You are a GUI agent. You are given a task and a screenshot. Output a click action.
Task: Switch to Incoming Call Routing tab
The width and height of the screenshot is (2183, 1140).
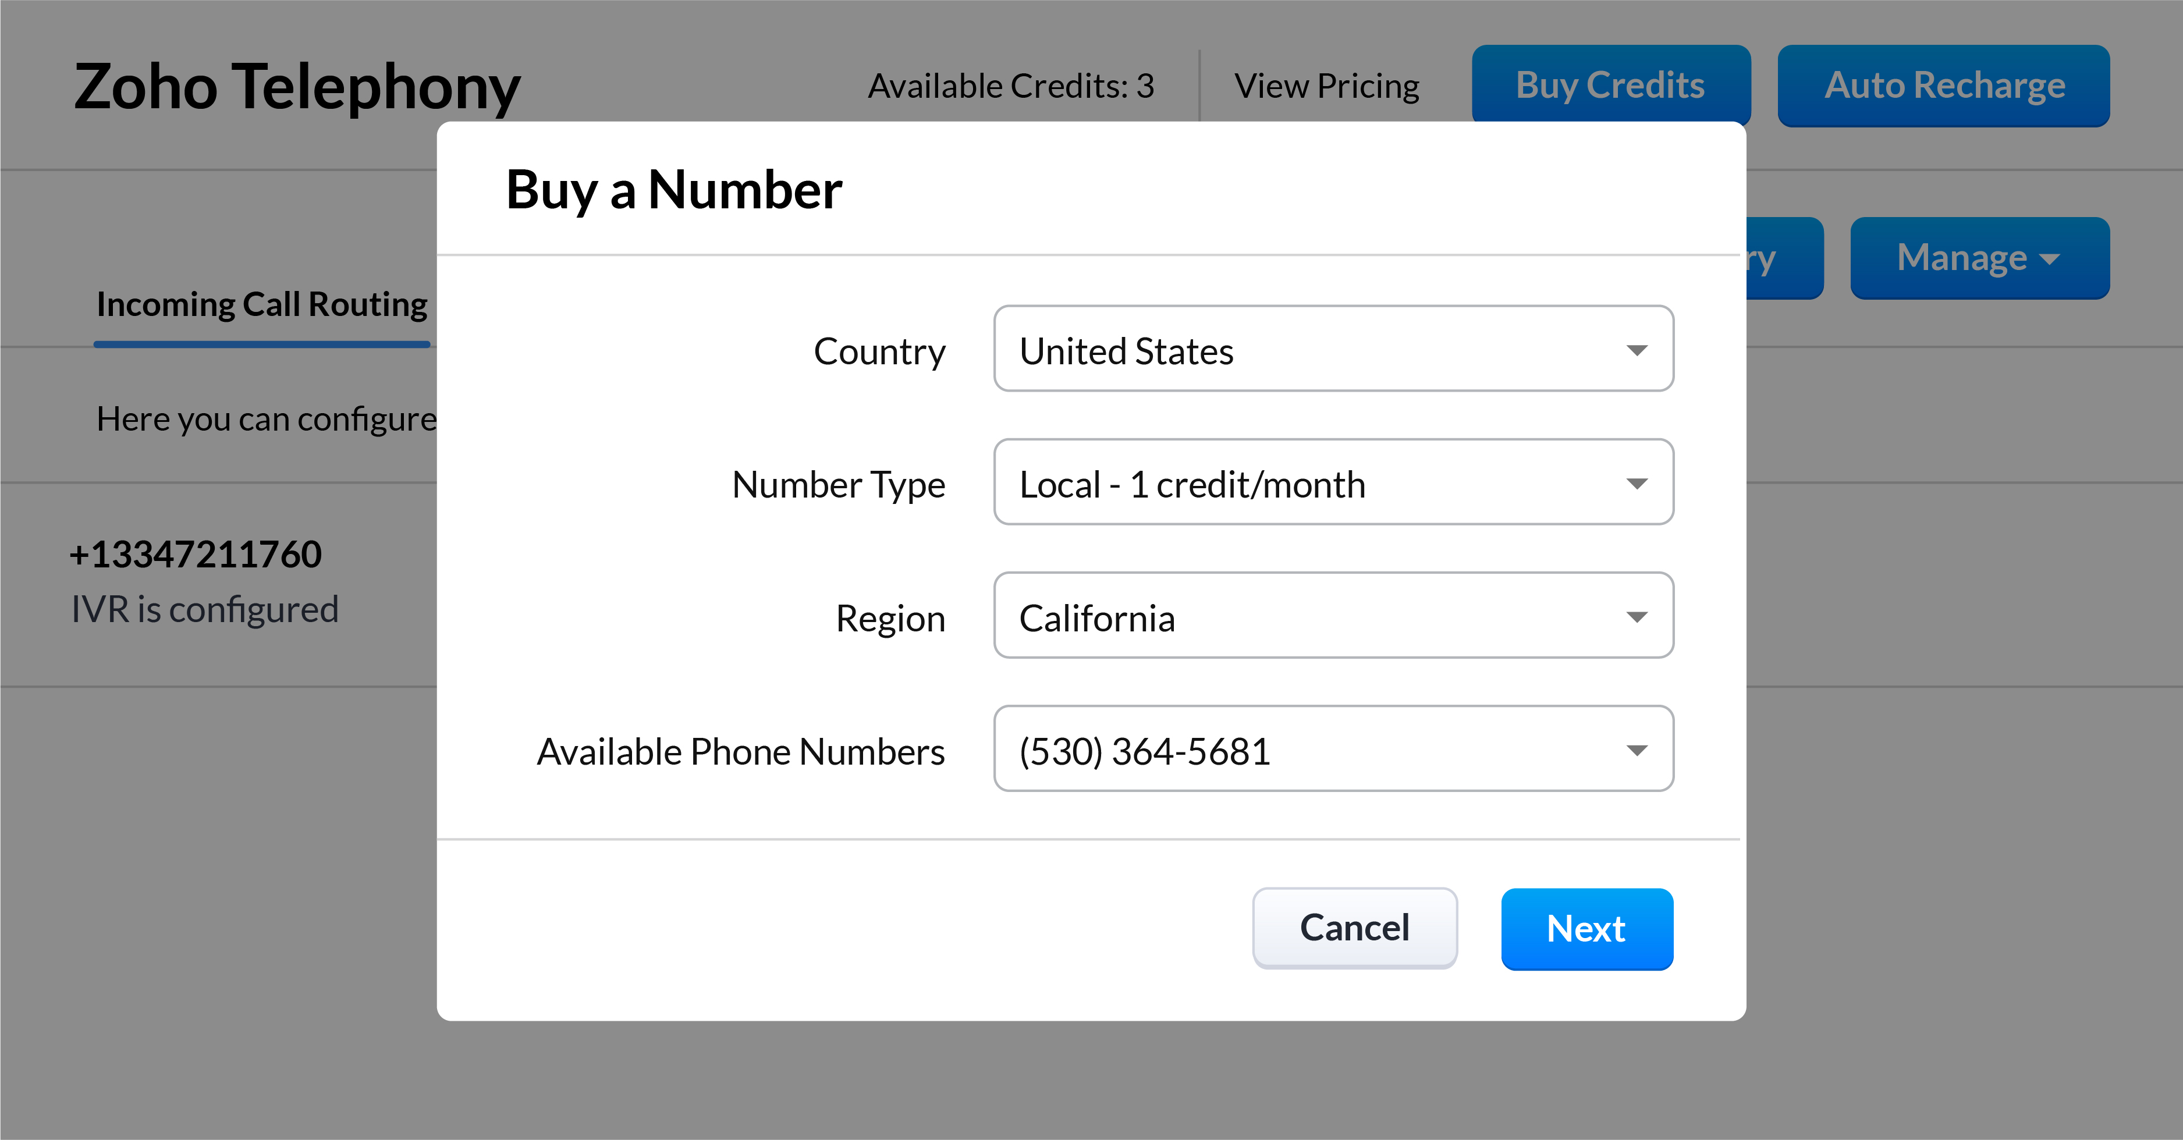(x=262, y=304)
